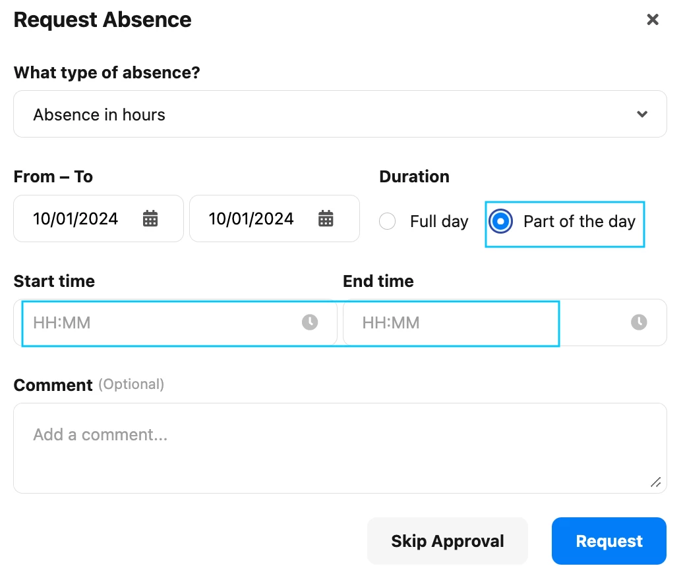Focus the To date input field
Screen dimensions: 683x566
(x=274, y=219)
